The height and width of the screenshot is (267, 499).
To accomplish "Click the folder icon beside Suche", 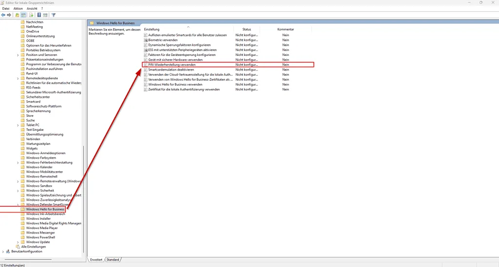I will pos(22,120).
